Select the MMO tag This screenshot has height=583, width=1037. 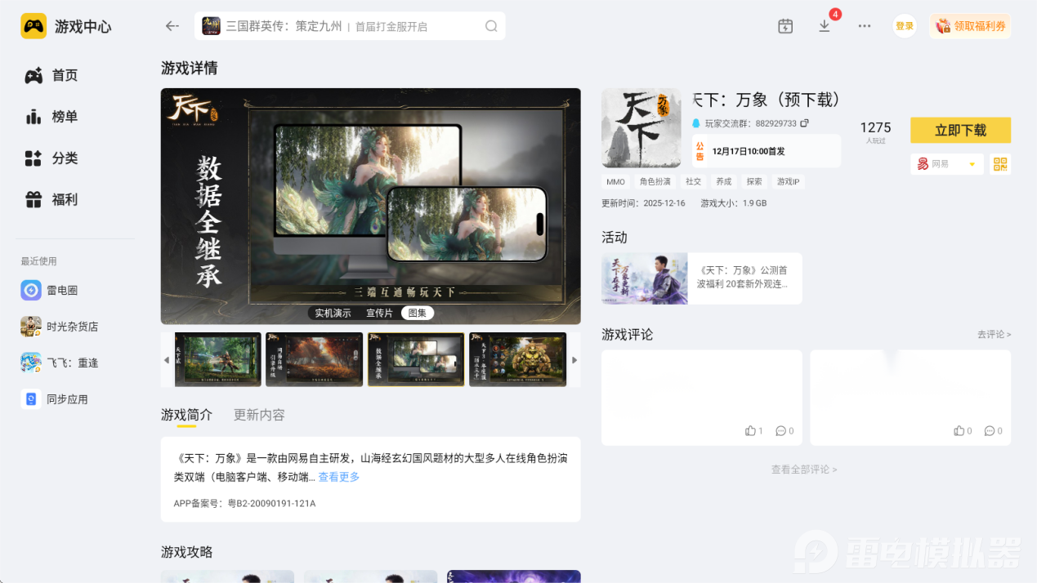(615, 181)
